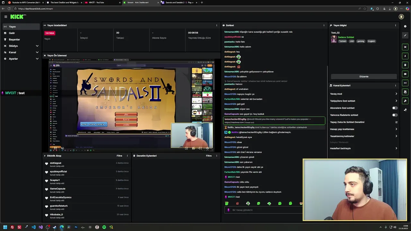The height and width of the screenshot is (231, 411).
Task: Click the Sadece Sohbet category link
Action: tap(346, 37)
